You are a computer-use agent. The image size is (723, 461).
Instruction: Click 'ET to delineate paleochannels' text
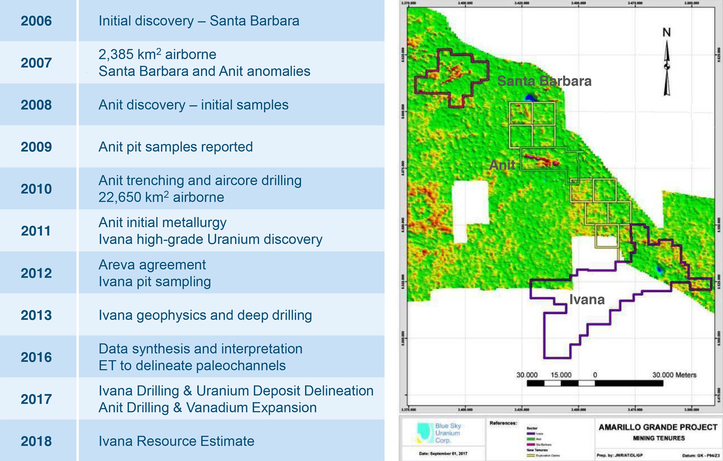click(192, 365)
